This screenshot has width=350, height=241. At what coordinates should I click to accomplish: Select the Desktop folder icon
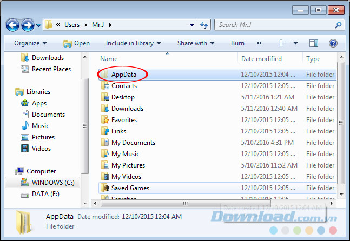tap(105, 97)
